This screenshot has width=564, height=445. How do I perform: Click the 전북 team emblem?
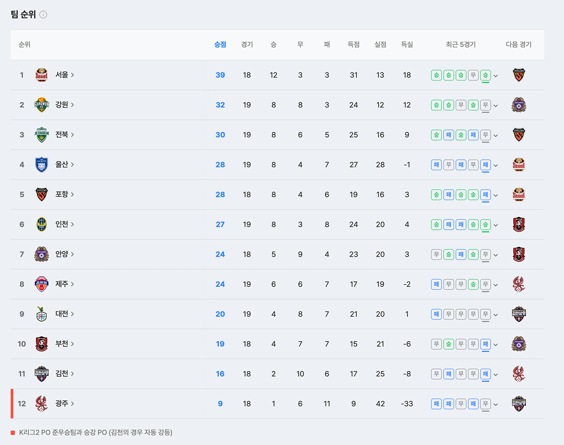click(x=42, y=135)
